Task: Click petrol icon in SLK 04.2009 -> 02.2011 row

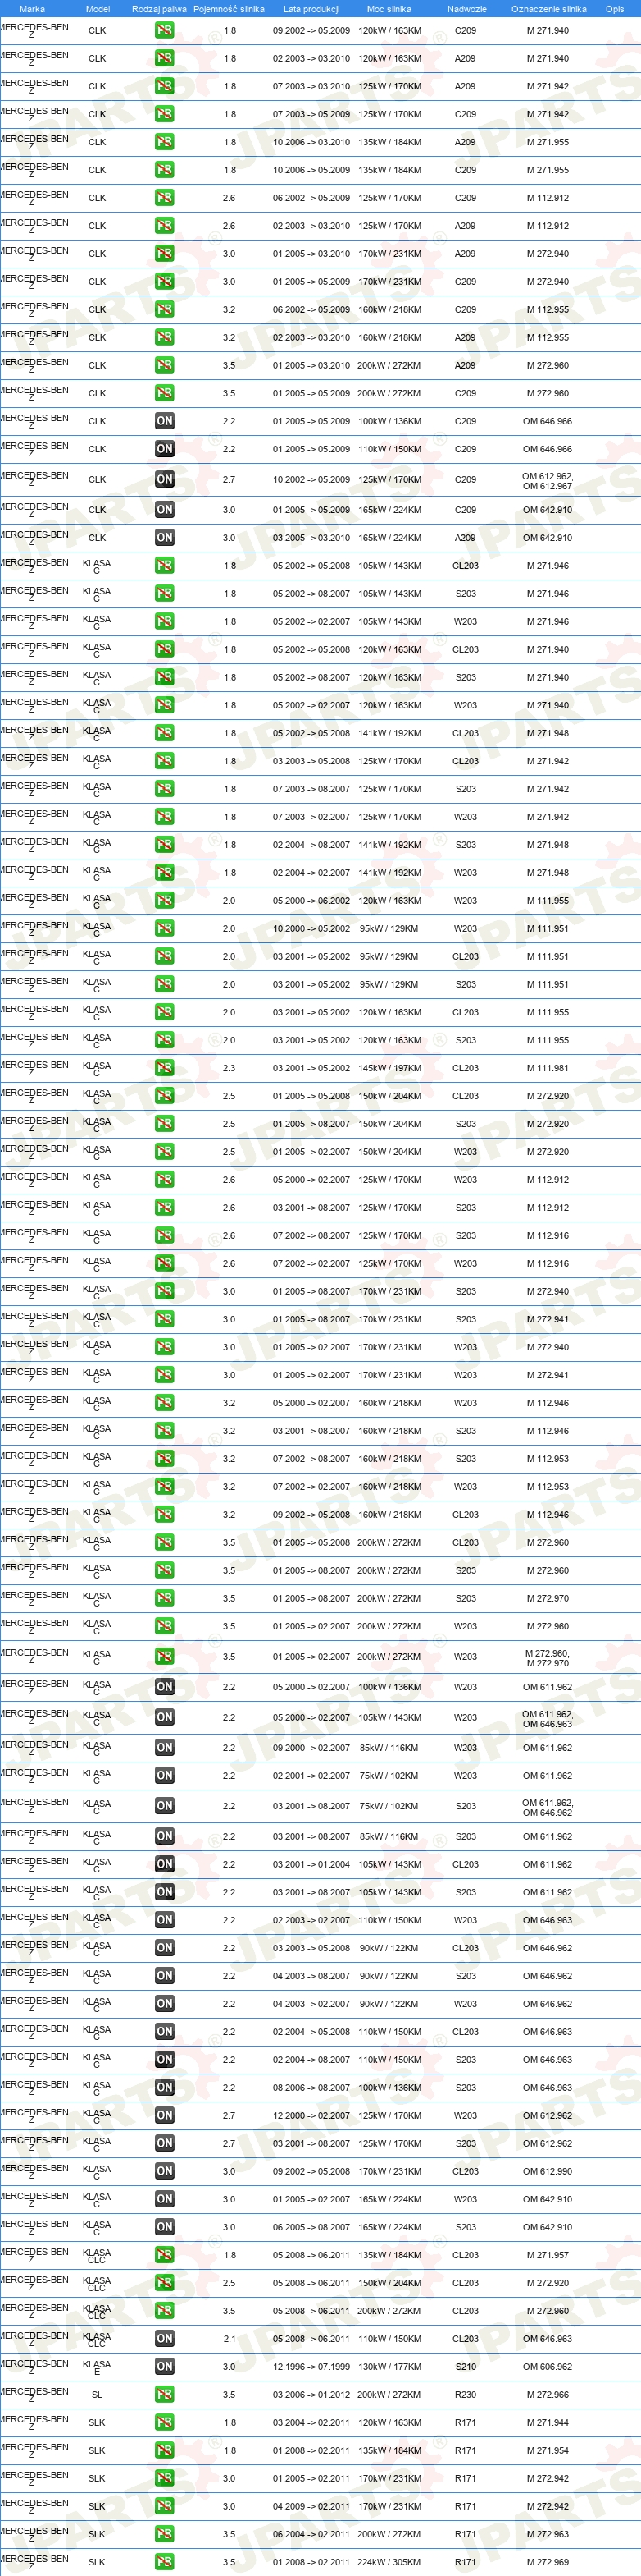Action: (165, 2506)
